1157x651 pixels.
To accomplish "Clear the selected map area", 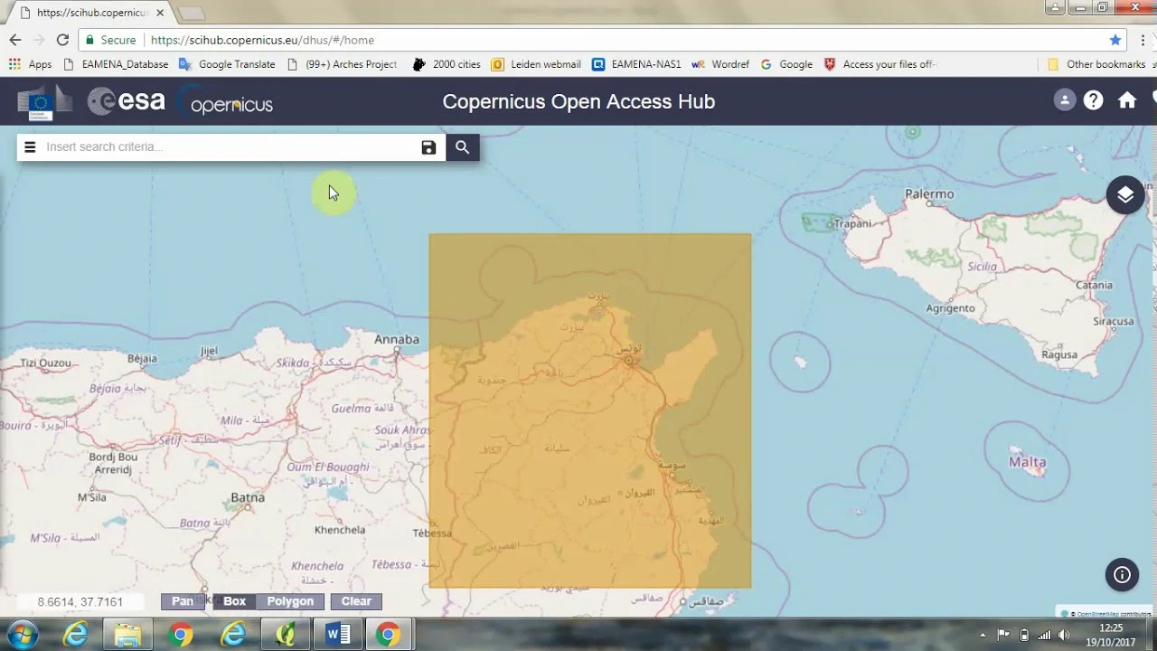I will 356,601.
